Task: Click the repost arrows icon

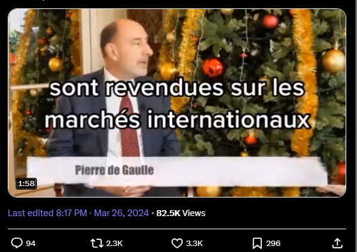Action: (x=97, y=243)
